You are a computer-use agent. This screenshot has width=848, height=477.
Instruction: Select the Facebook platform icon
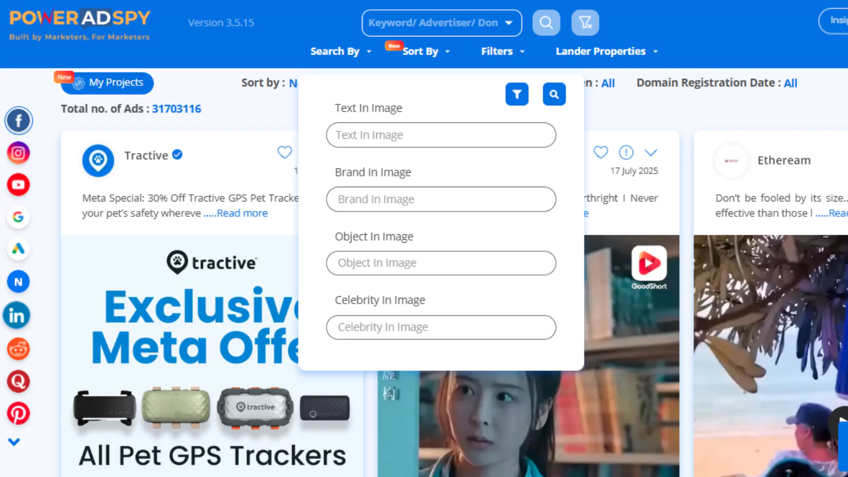coord(19,121)
